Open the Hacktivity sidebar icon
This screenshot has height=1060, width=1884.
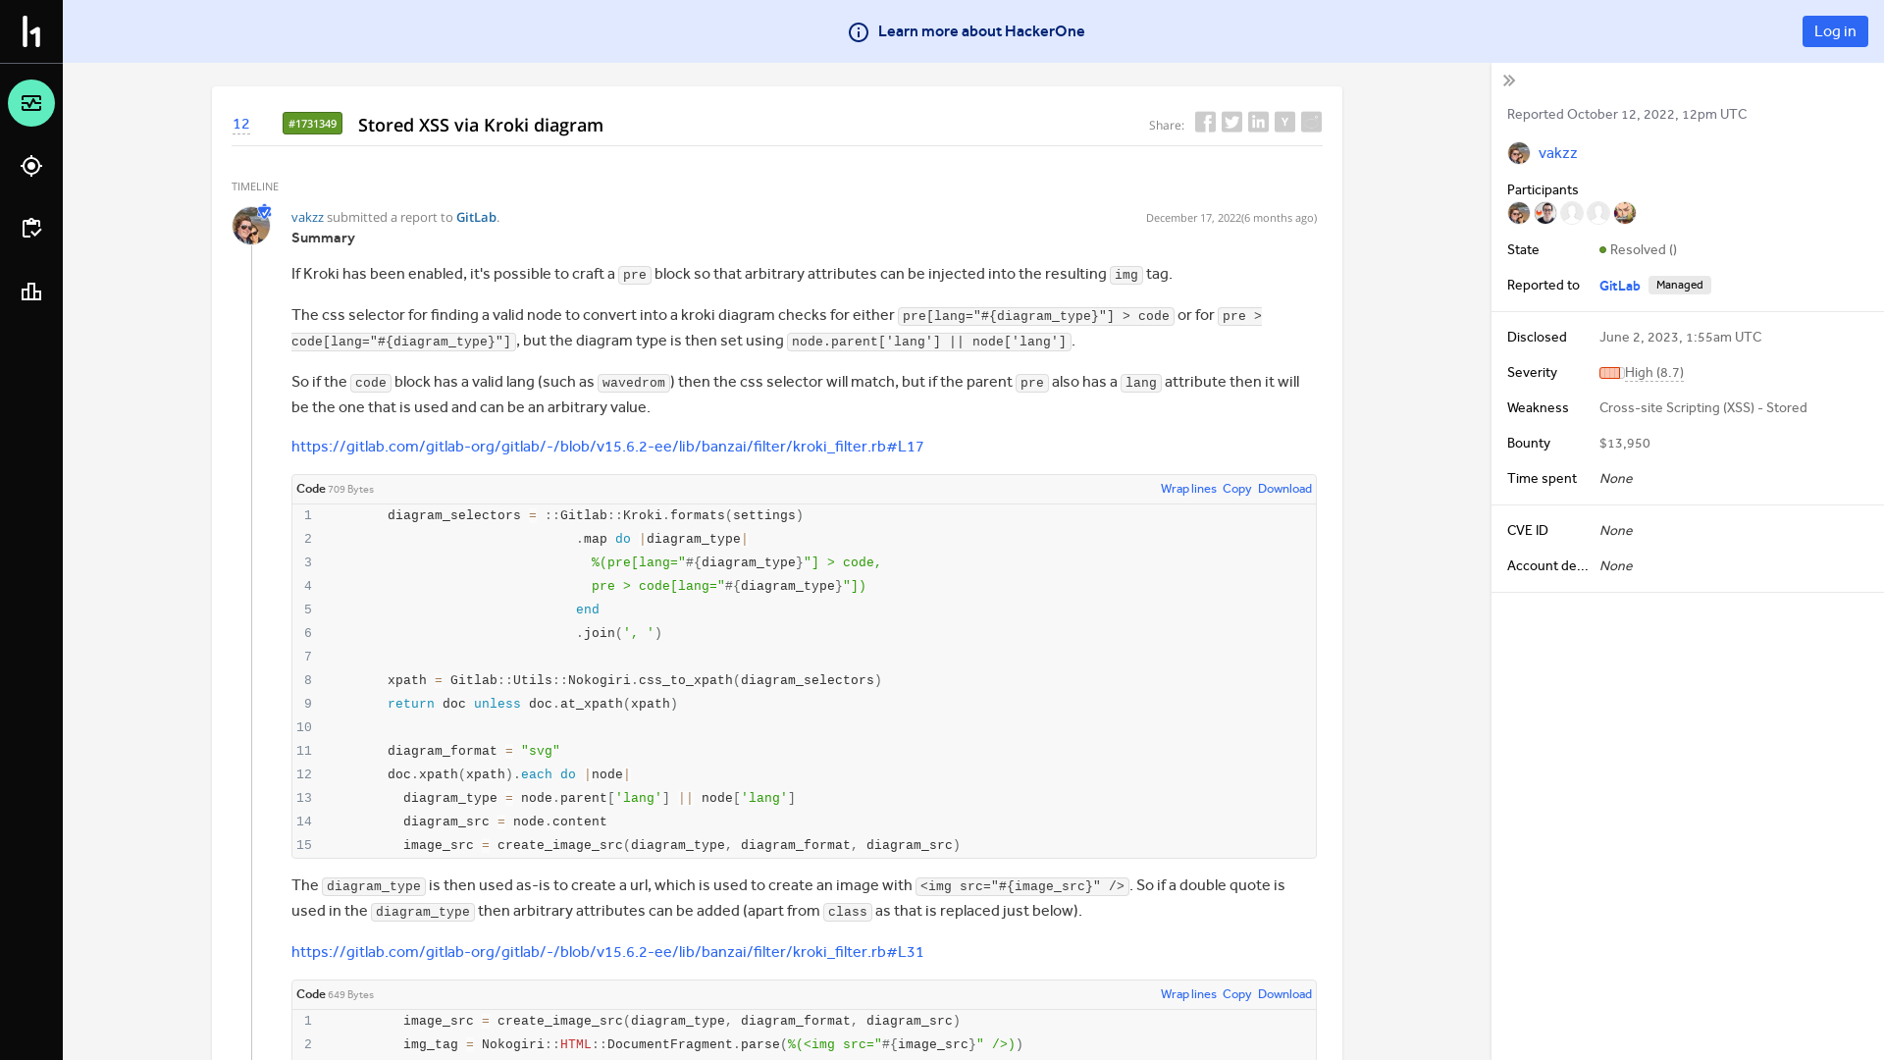click(31, 103)
